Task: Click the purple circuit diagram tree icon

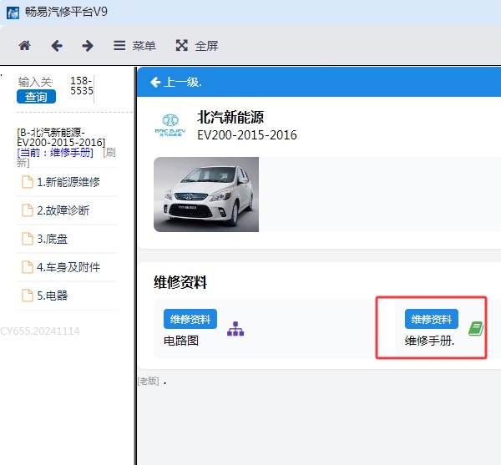Action: [235, 329]
